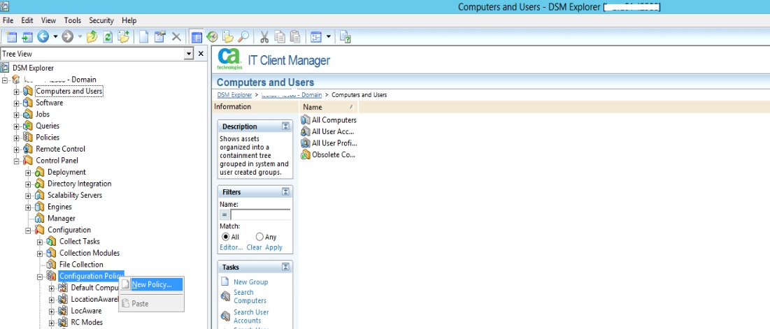Click the Back arrow toolbar icon
The image size is (770, 329).
point(43,37)
